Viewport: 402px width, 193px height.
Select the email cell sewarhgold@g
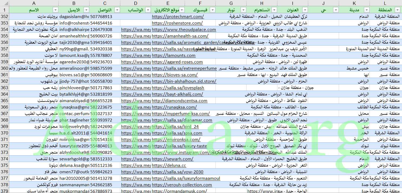[x=74, y=159]
